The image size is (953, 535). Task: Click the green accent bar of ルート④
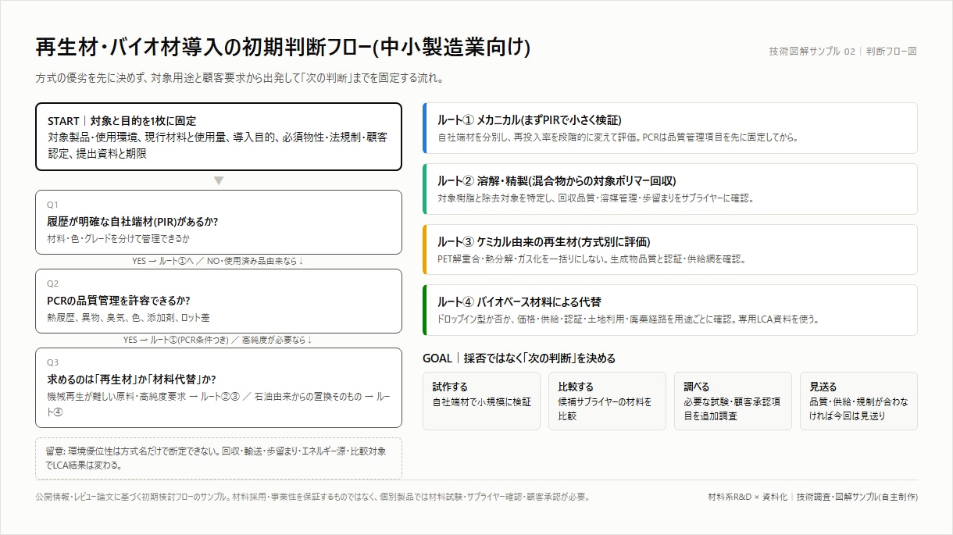[x=424, y=310]
